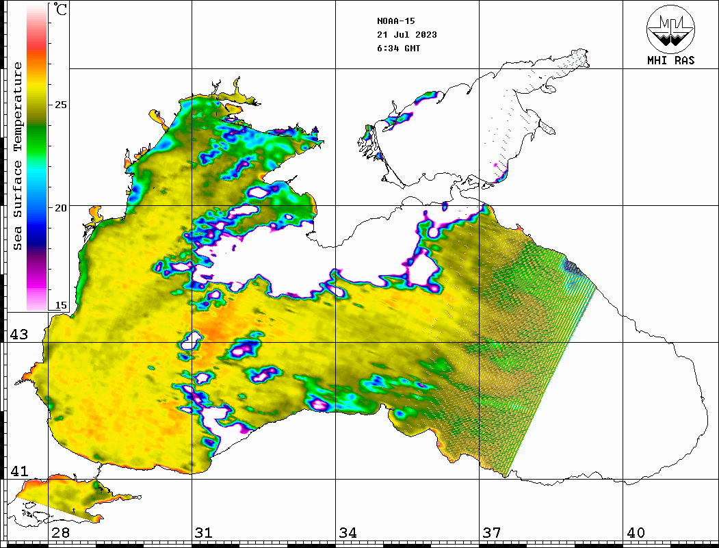719x548 pixels.
Task: Click the '20' tick label on scale
Action: pos(60,208)
